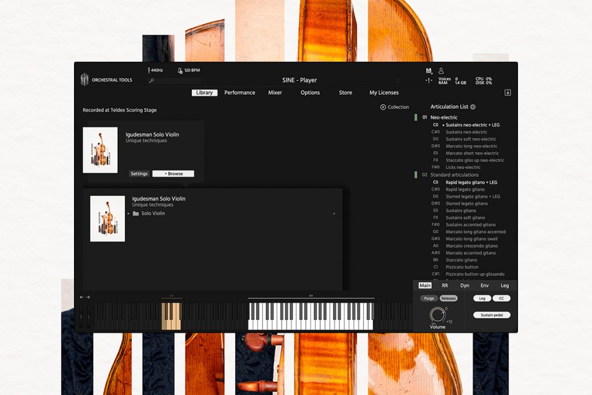Expand the Solo Violin folder triangle
The height and width of the screenshot is (395, 592).
[129, 214]
